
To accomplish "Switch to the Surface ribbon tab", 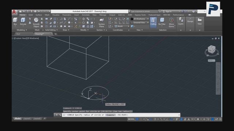I will point(39,15).
